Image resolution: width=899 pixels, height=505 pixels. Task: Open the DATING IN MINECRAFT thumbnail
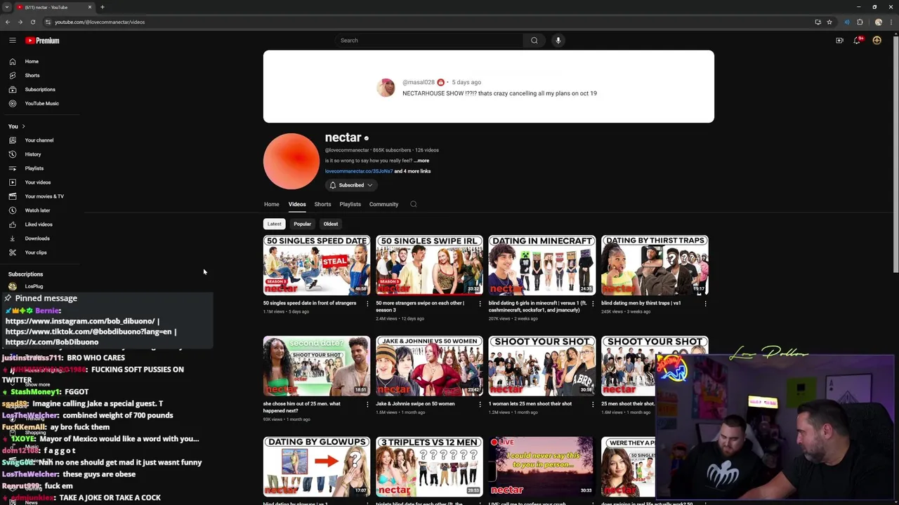click(x=542, y=265)
